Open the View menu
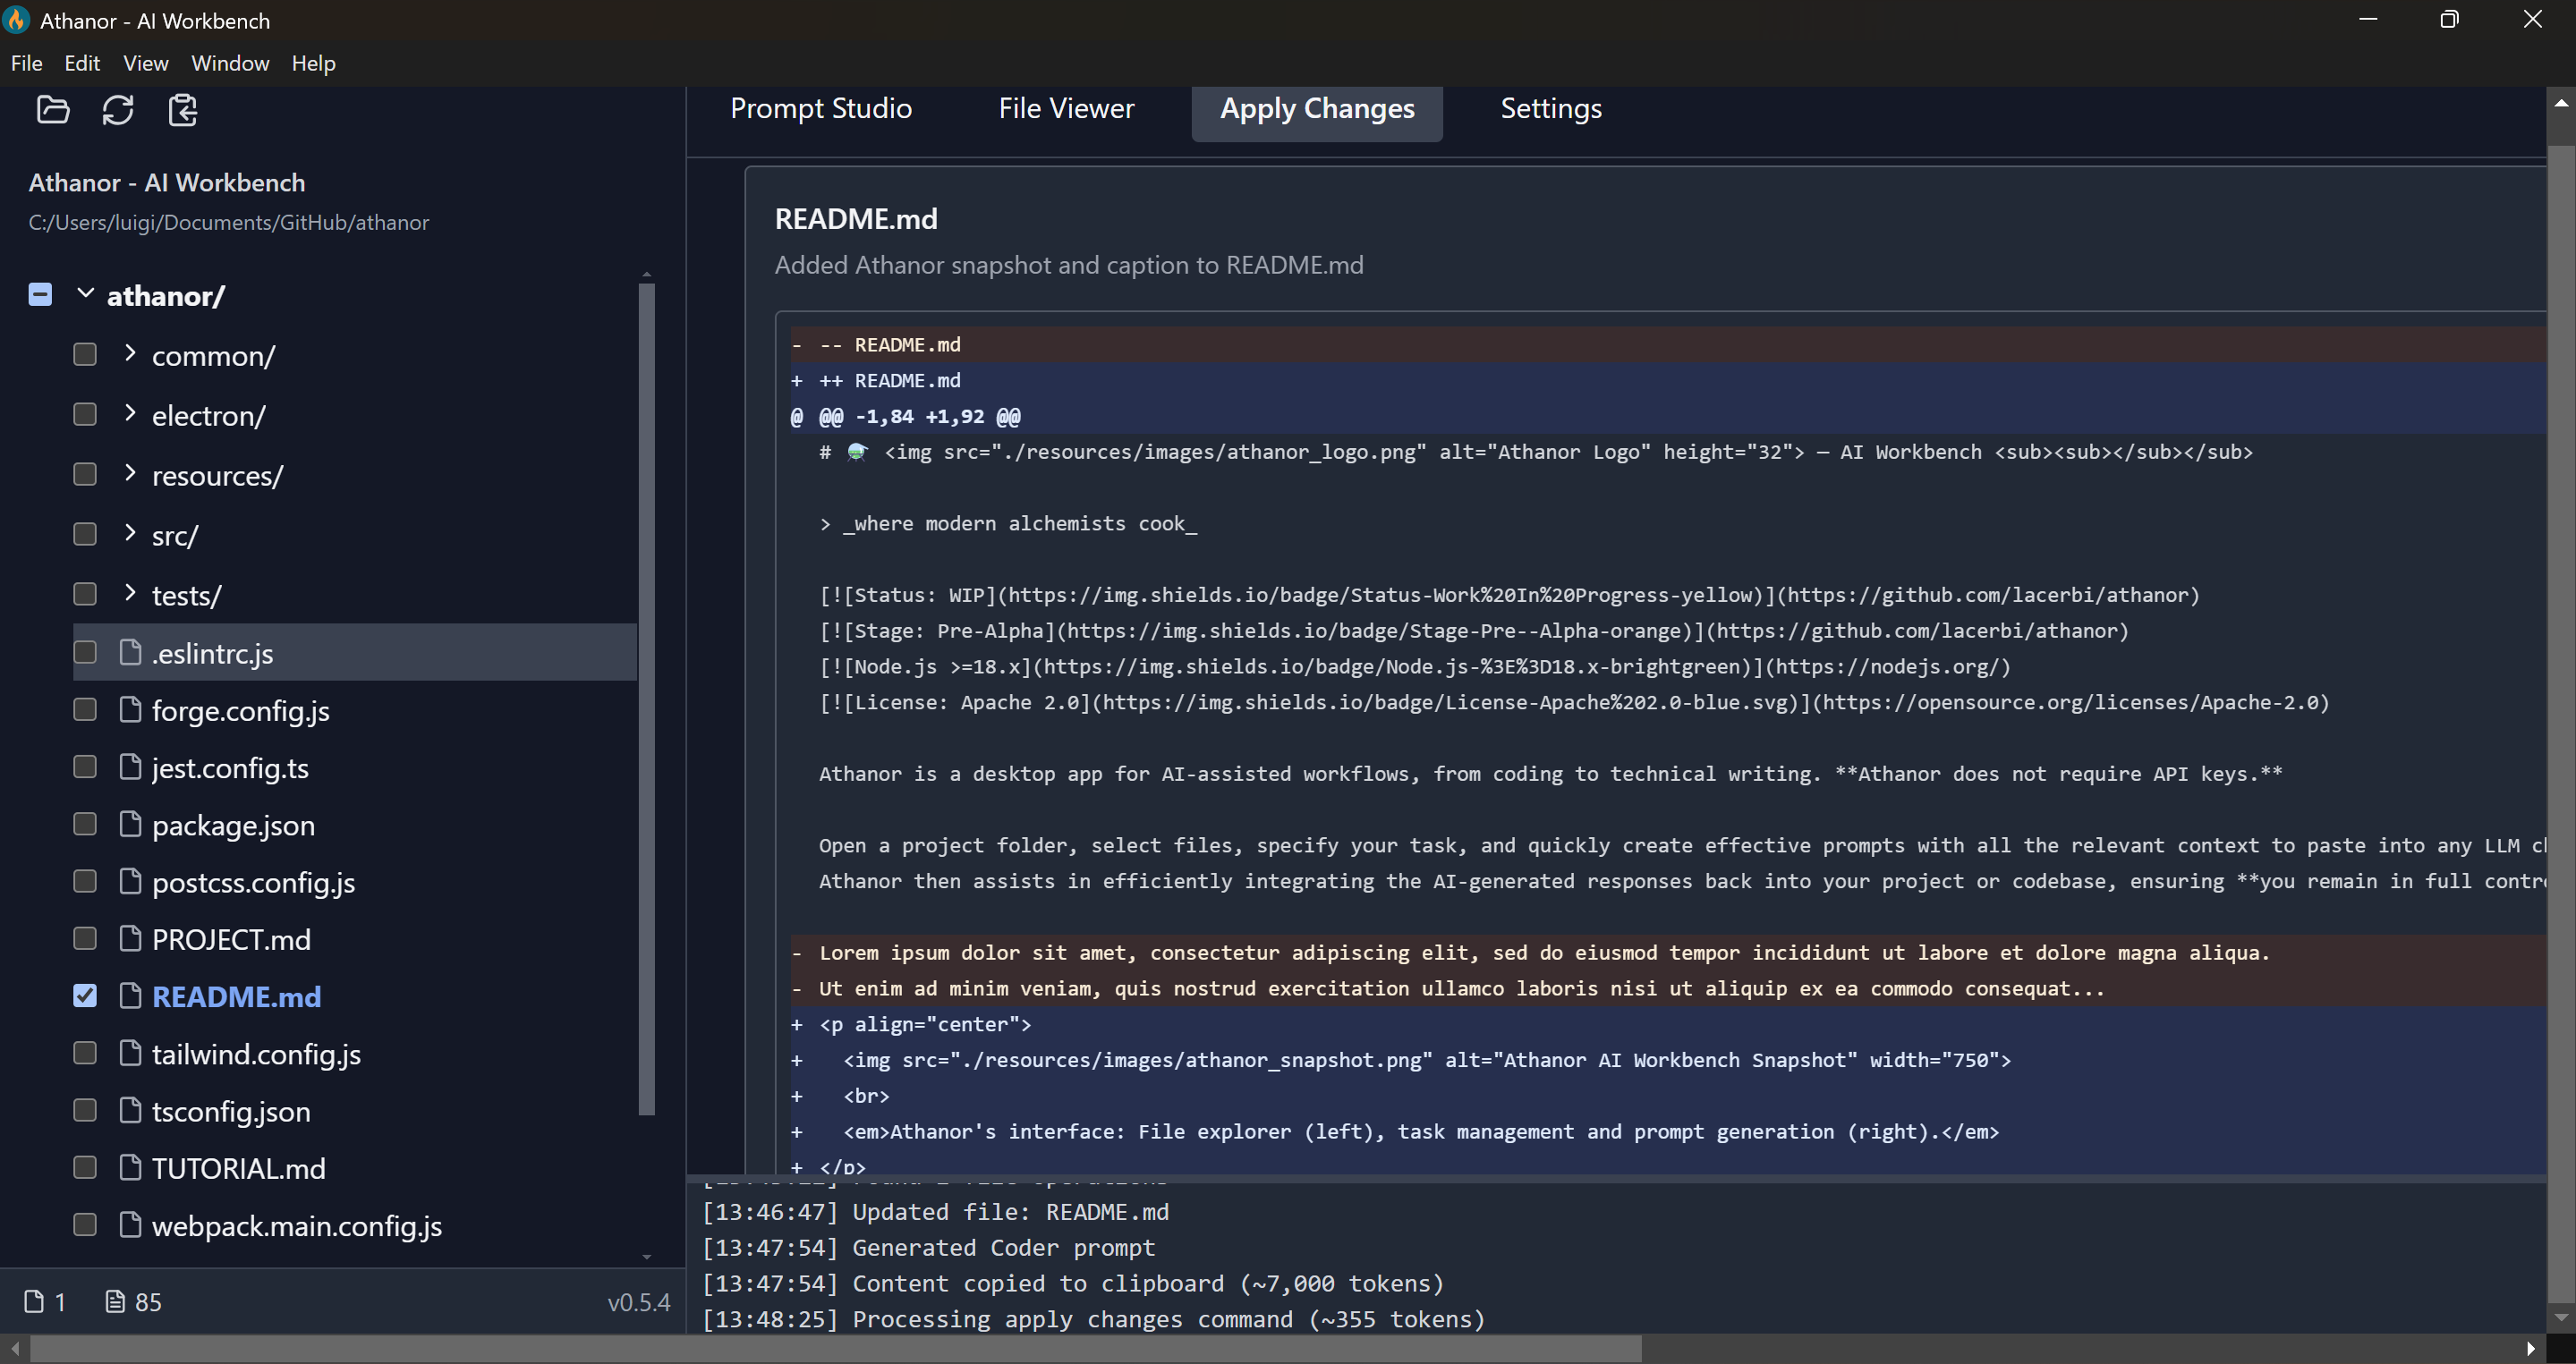 [x=145, y=63]
